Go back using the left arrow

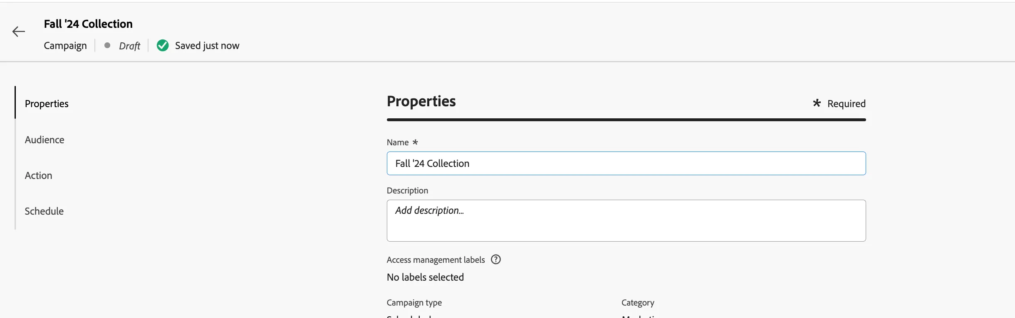[x=19, y=32]
